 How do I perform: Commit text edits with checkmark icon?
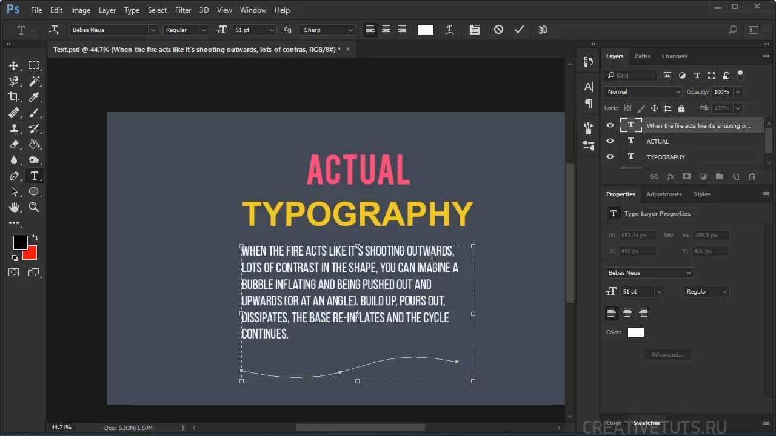pyautogui.click(x=519, y=30)
